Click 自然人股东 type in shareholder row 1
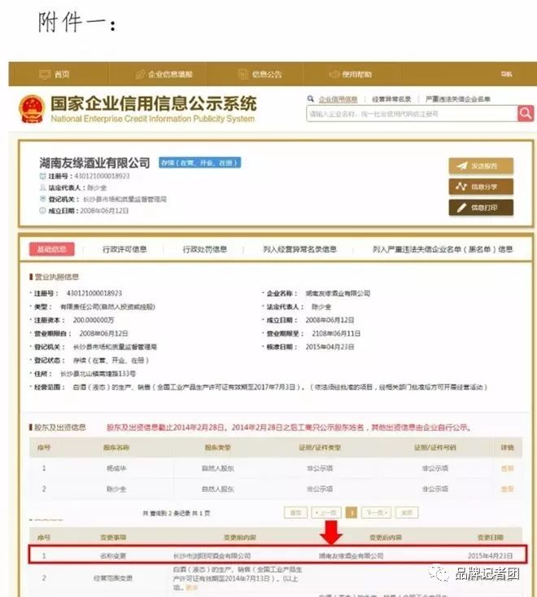 [218, 468]
